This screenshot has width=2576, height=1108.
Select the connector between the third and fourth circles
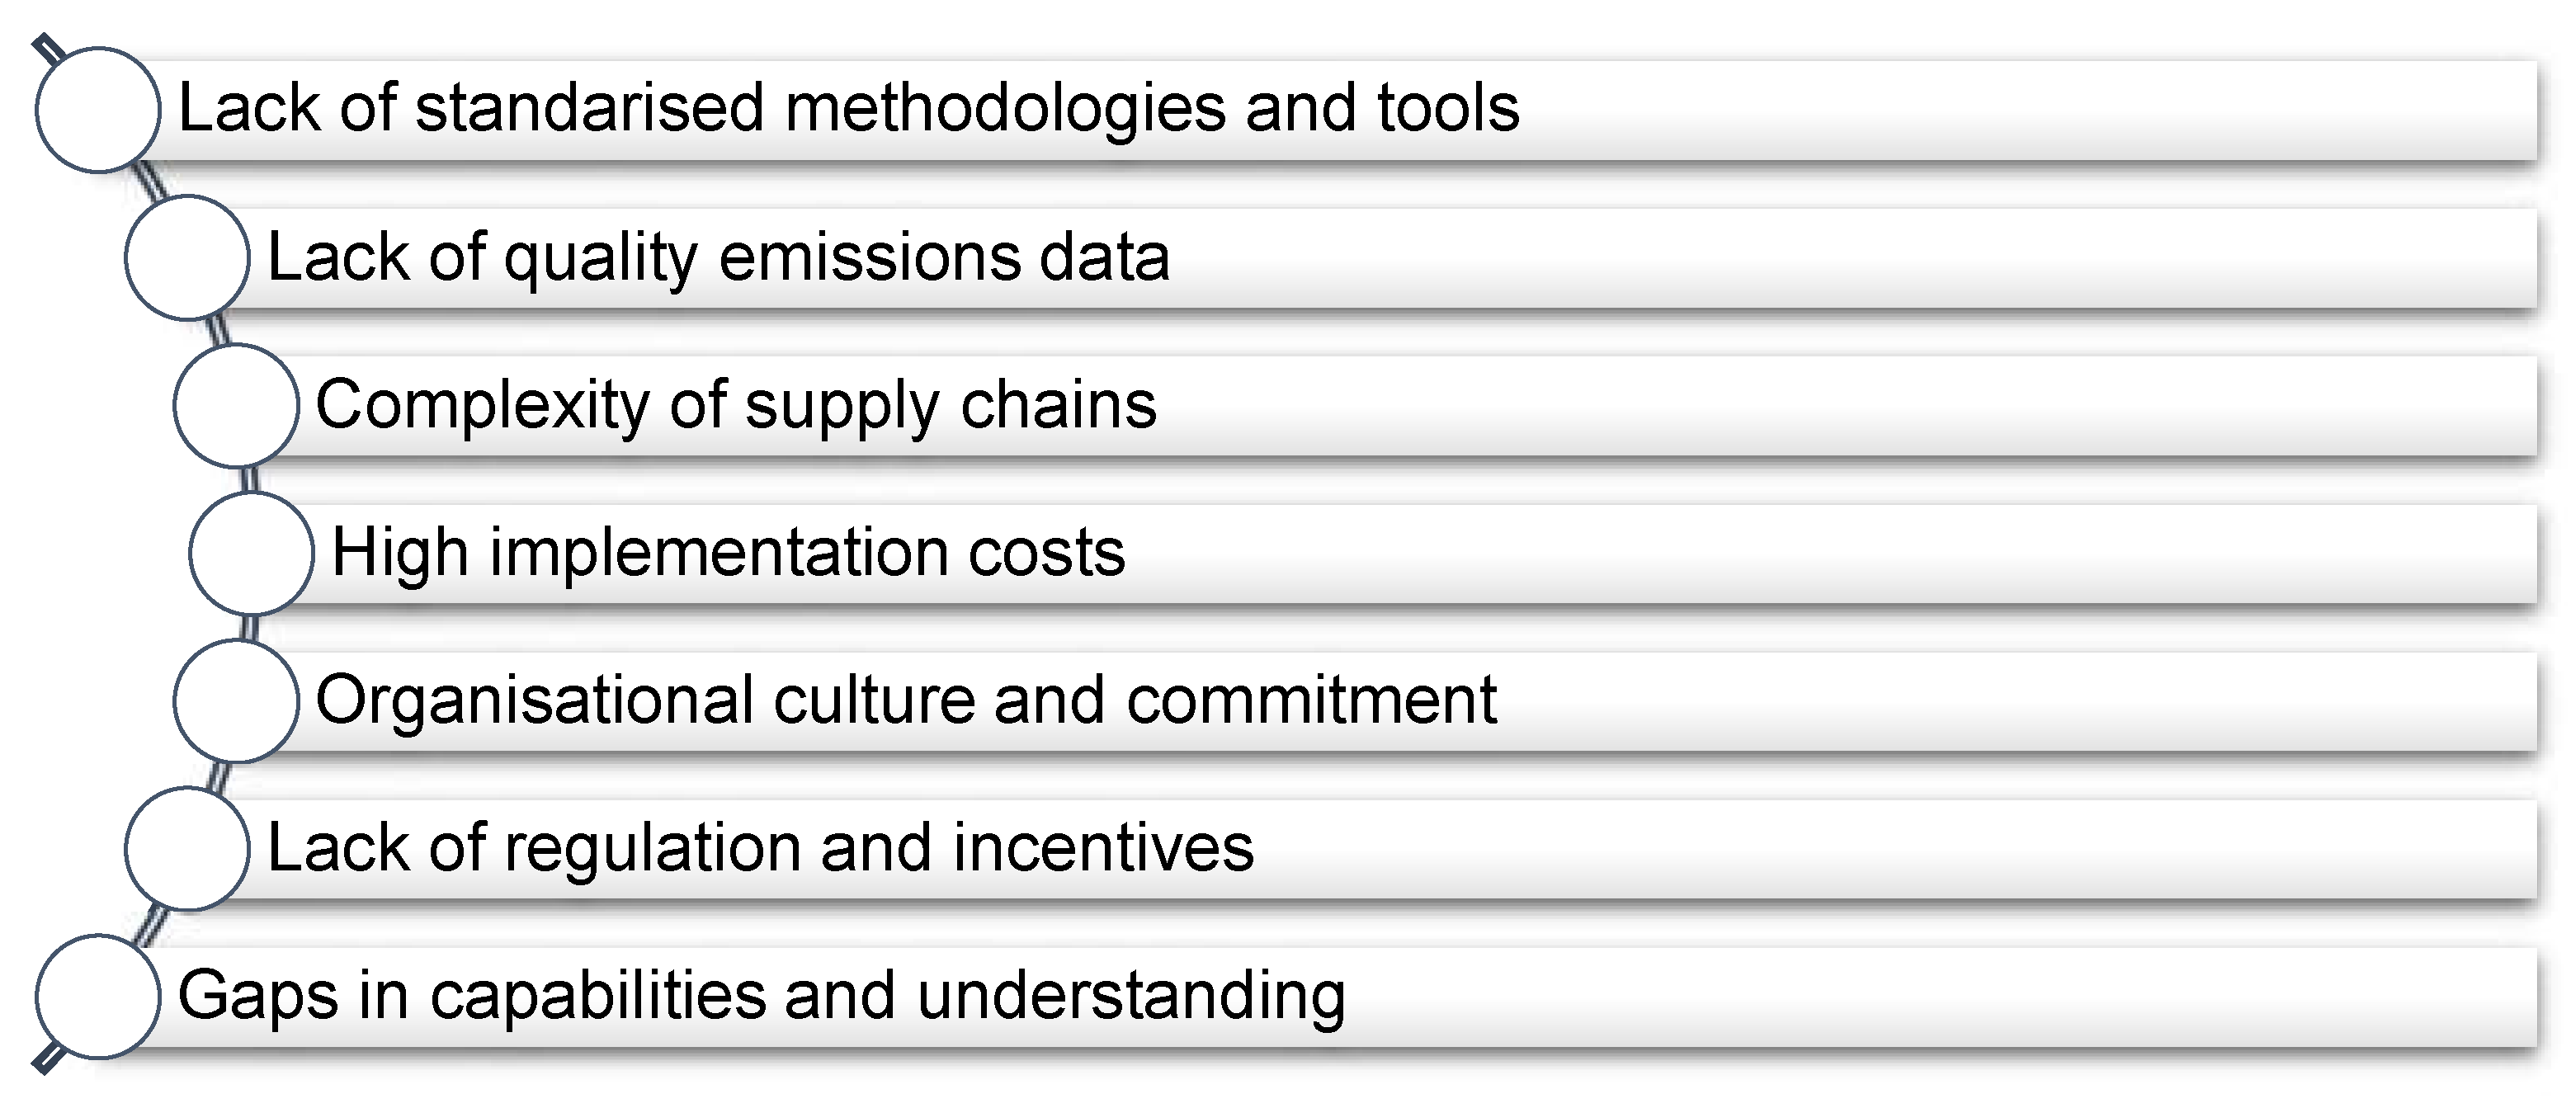coord(250,479)
